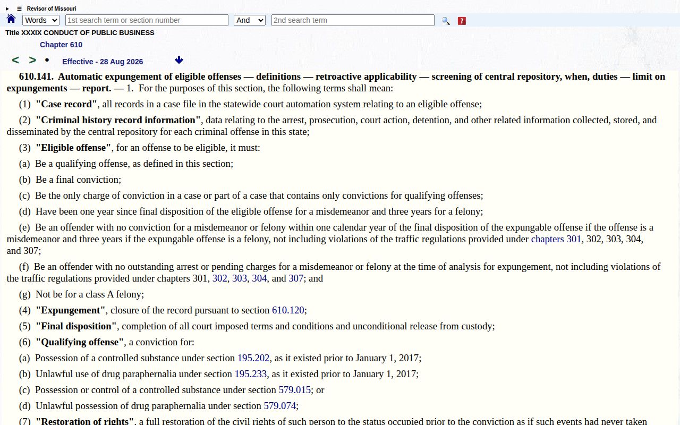Screen dimensions: 680x425
Task: Go to the previous section with the < arrow
Action: point(15,60)
